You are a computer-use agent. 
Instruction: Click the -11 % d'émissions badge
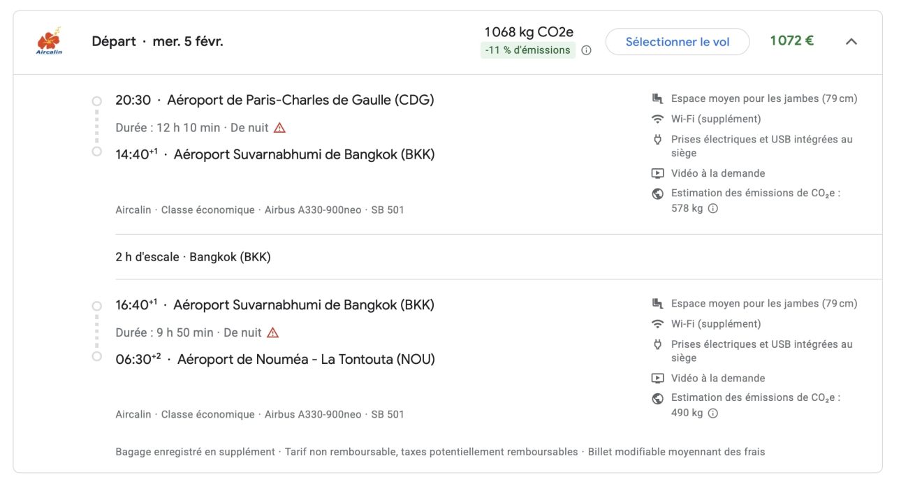(527, 50)
